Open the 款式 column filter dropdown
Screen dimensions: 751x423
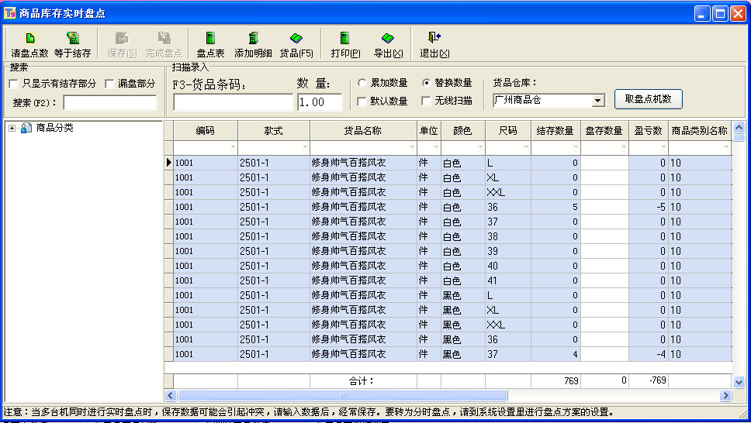[305, 147]
